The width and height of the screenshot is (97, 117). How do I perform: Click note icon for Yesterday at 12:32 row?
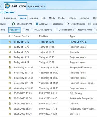10,78
